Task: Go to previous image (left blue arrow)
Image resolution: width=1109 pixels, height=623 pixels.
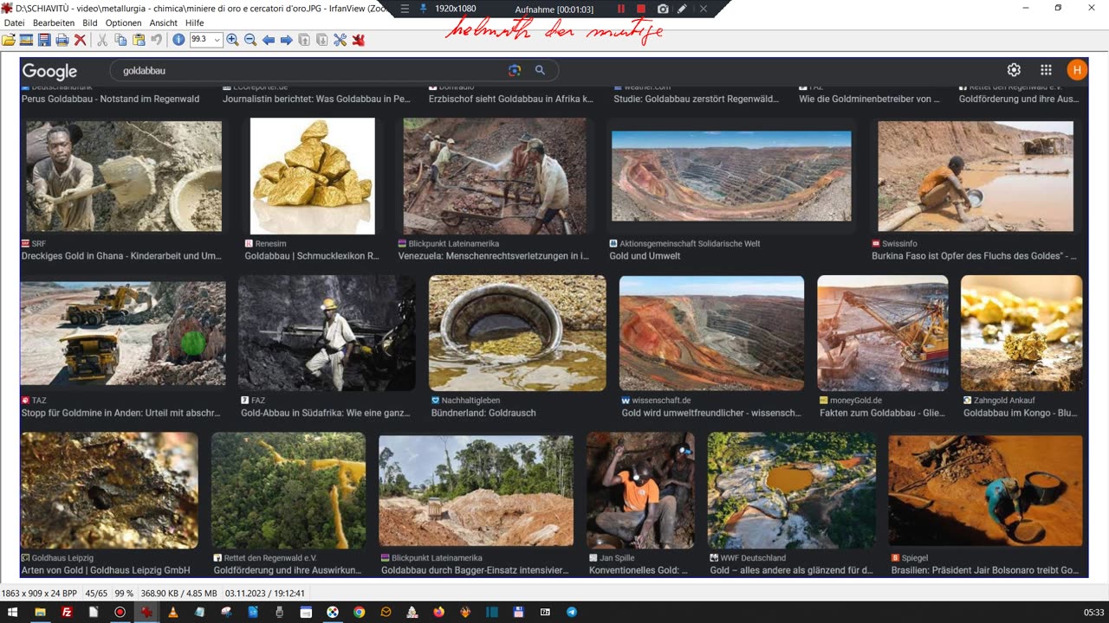Action: [269, 40]
